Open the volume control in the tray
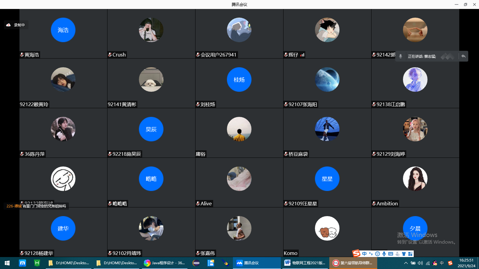The height and width of the screenshot is (269, 479). (420, 263)
